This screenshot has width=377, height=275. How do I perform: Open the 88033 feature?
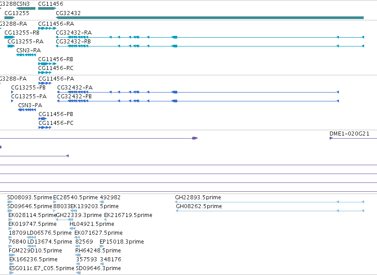click(x=54, y=211)
